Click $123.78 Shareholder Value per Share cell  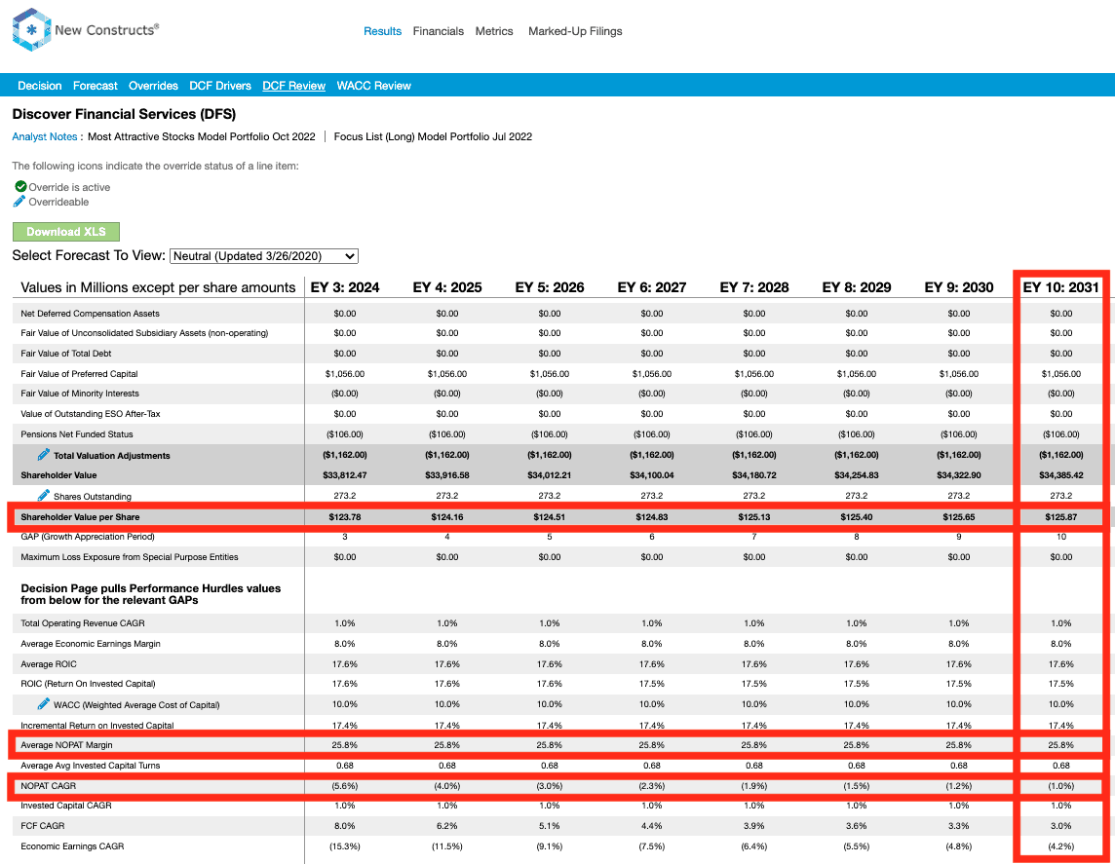[345, 517]
